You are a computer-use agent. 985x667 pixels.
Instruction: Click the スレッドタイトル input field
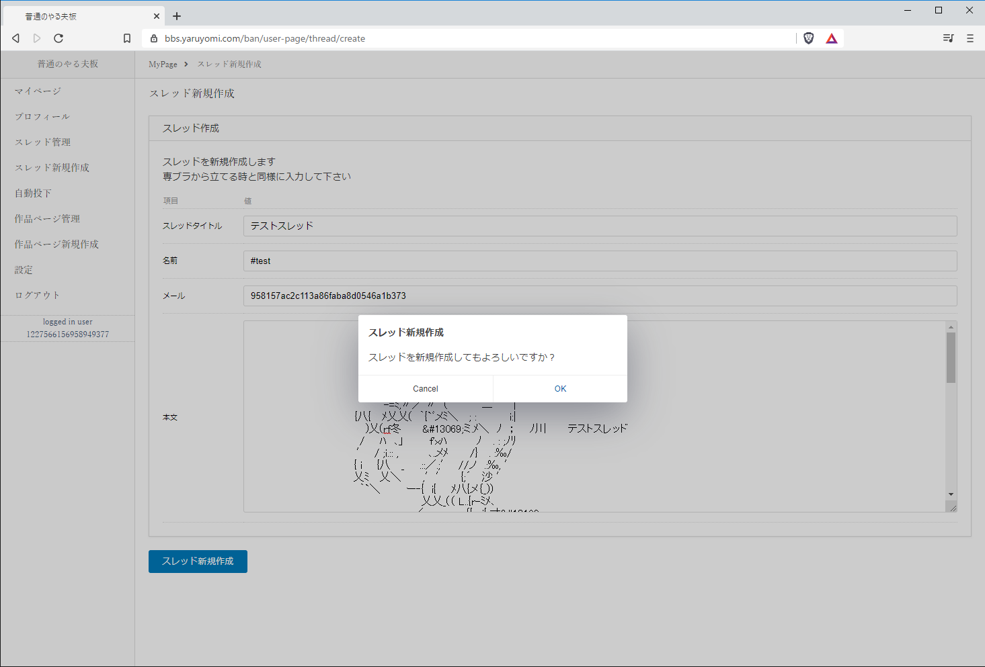(600, 226)
